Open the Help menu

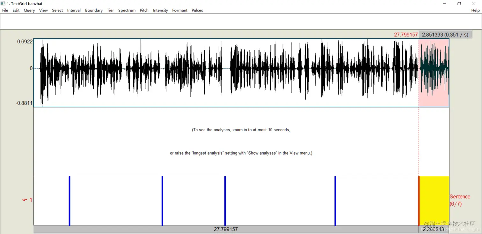pos(475,10)
